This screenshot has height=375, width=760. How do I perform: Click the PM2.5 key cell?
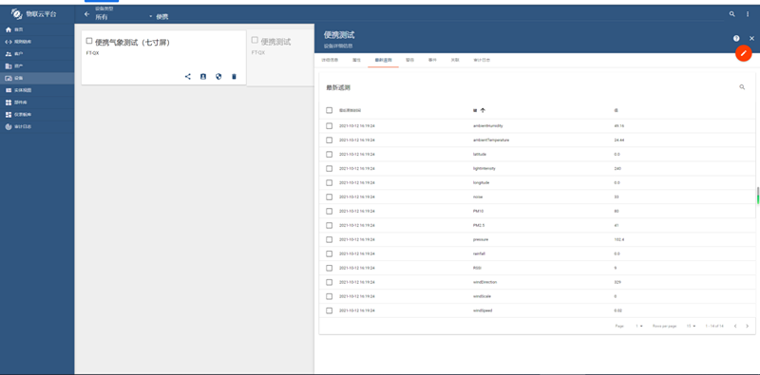478,225
